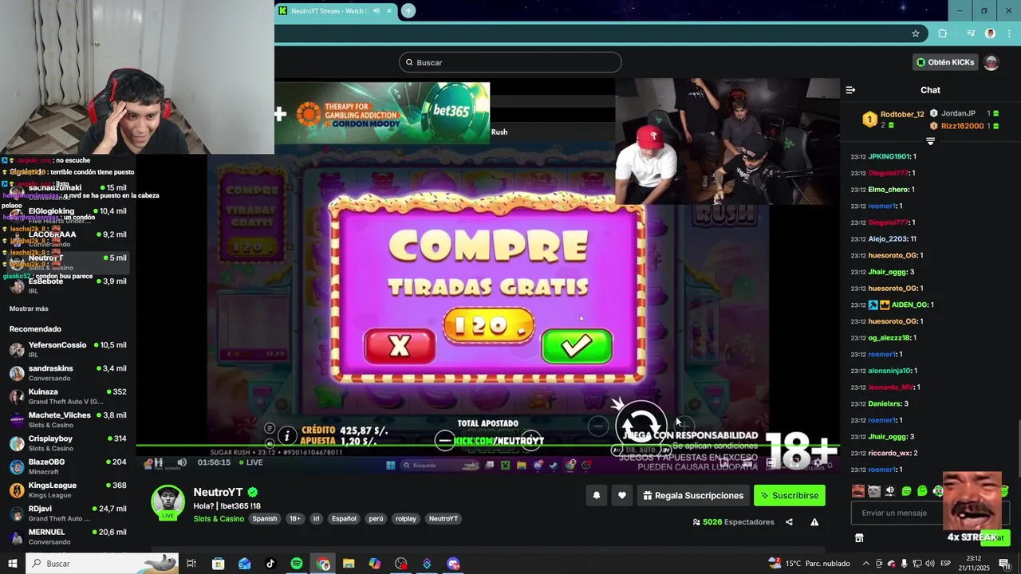The width and height of the screenshot is (1021, 574).
Task: Click the share icon beside Espectadores
Action: (789, 522)
